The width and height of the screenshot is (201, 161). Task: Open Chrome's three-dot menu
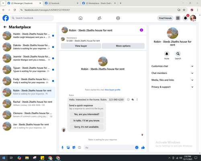pos(197,10)
